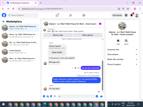Open the Ileana conversation
The width and height of the screenshot is (143, 107).
pyautogui.click(x=20, y=36)
